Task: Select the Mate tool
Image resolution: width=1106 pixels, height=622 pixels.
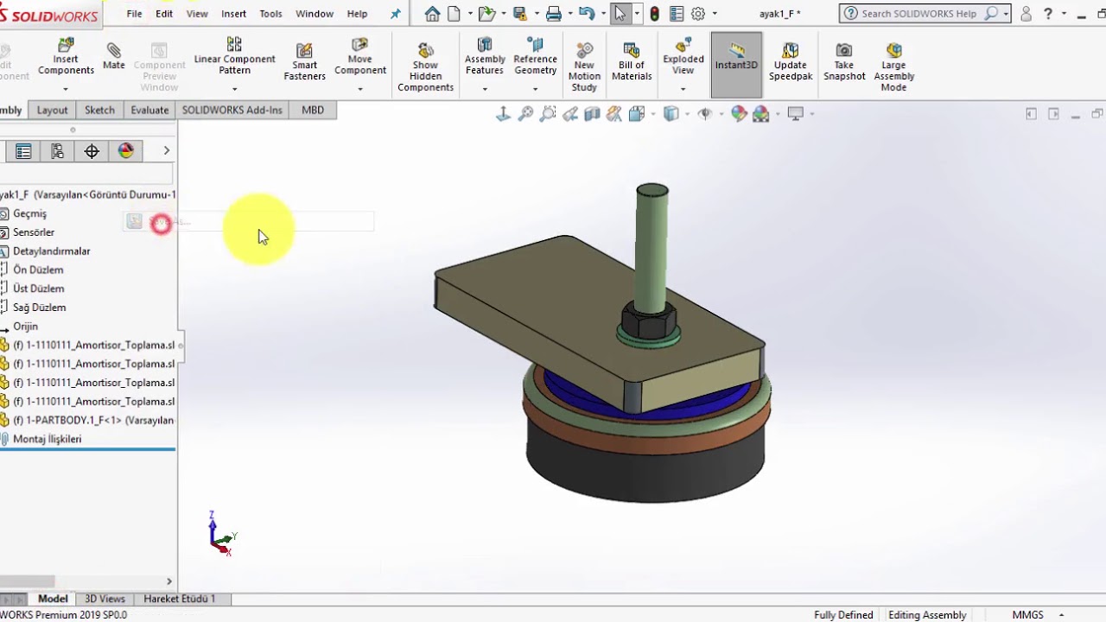Action: pos(114,57)
